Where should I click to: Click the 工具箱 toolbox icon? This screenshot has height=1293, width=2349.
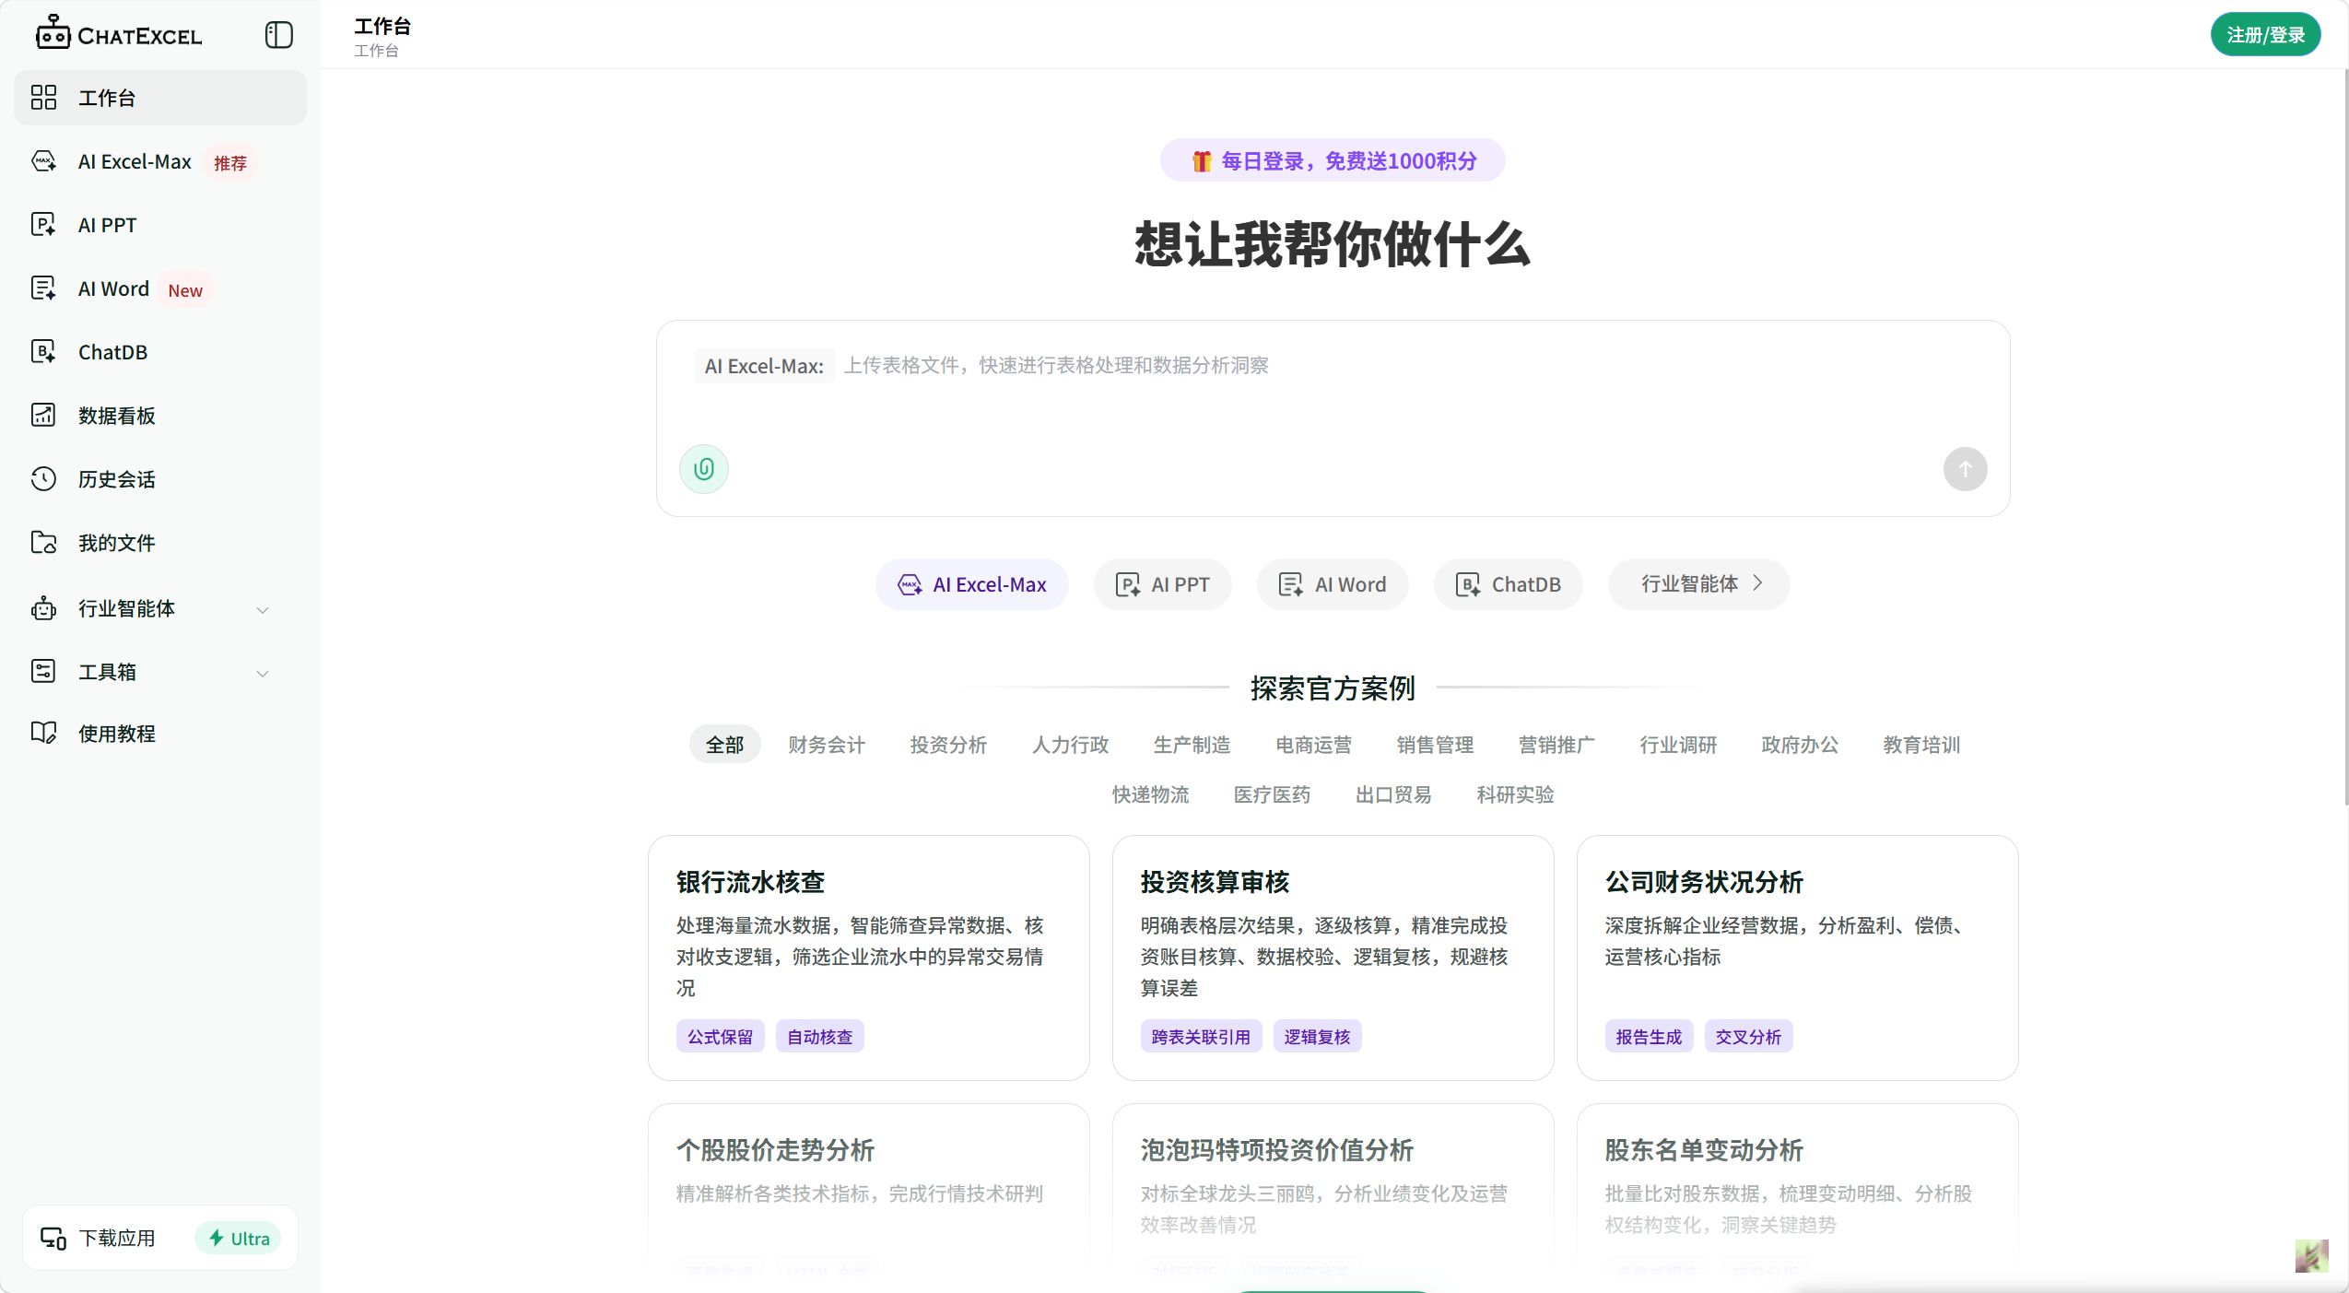(43, 672)
